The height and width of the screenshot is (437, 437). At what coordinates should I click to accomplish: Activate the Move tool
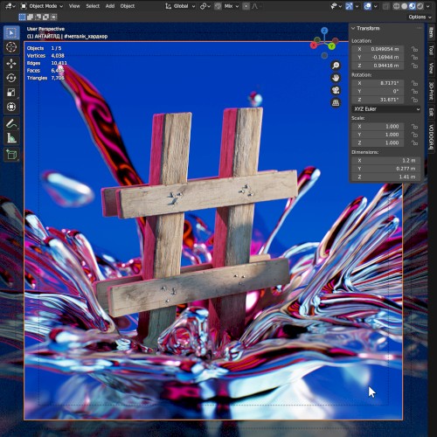11,64
